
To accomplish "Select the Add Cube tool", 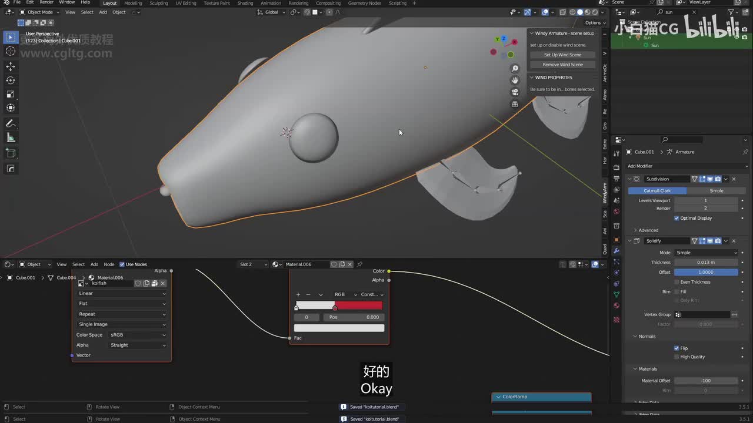I will tap(11, 153).
